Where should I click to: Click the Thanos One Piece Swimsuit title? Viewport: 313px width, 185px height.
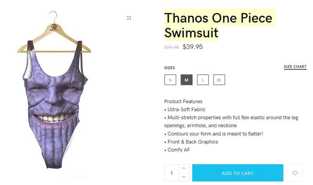click(218, 25)
